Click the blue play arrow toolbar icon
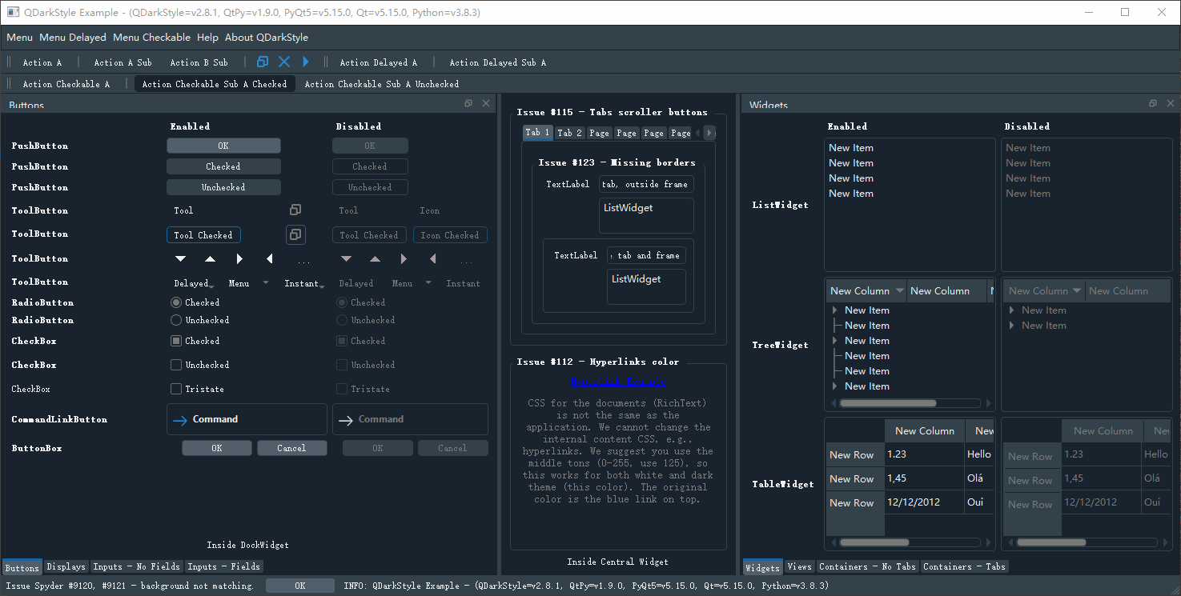Image resolution: width=1181 pixels, height=596 pixels. tap(306, 62)
